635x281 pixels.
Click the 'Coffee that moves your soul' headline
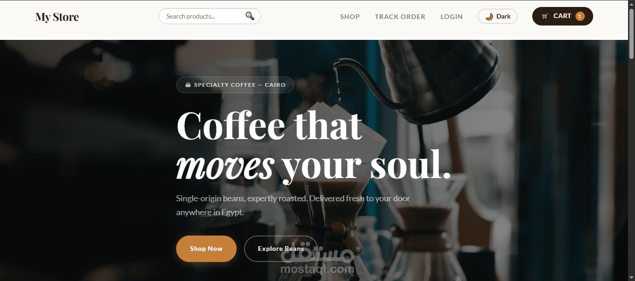pos(314,144)
